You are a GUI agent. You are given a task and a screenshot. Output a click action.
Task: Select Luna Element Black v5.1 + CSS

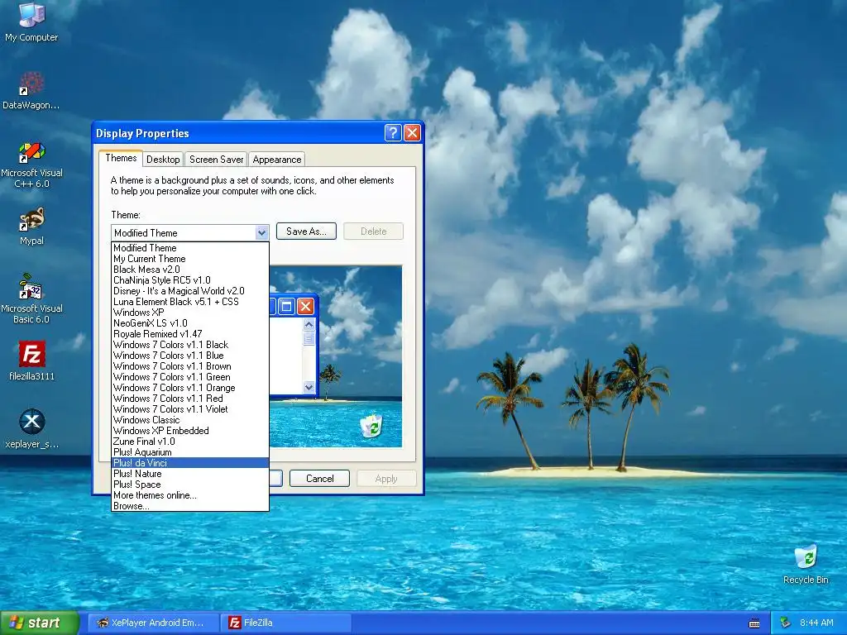tap(190, 302)
